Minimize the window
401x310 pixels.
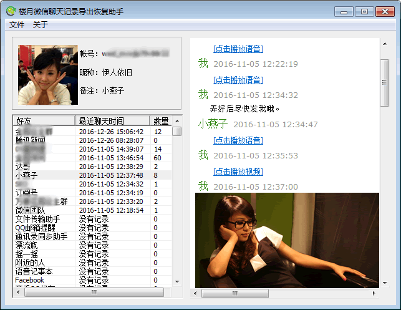344,12
